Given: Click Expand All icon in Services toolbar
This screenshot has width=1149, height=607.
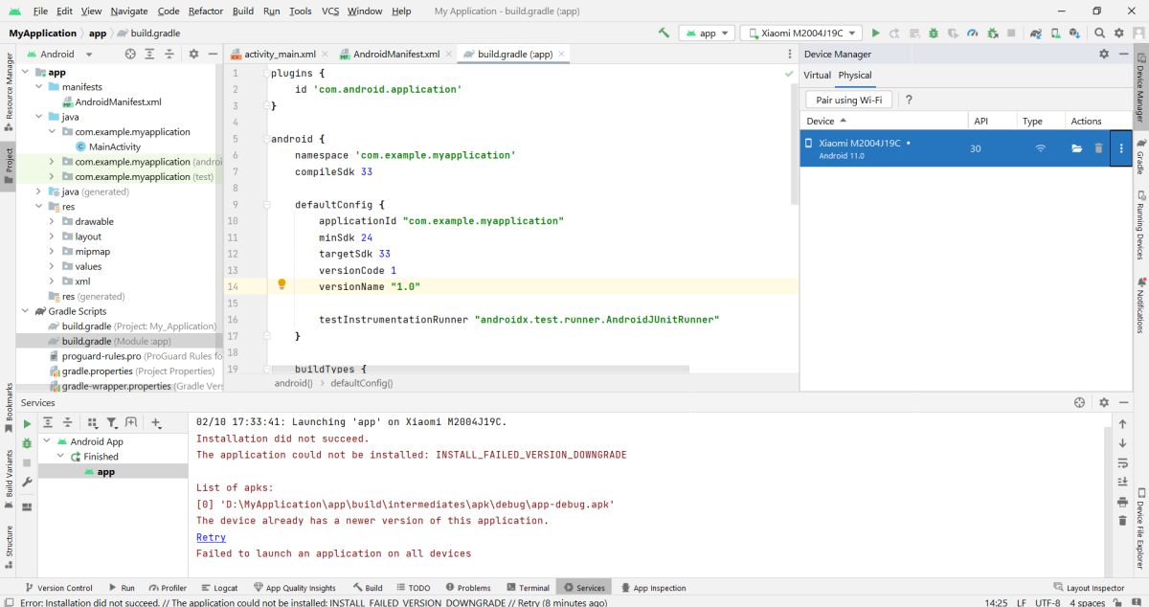Looking at the screenshot, I should click(48, 422).
